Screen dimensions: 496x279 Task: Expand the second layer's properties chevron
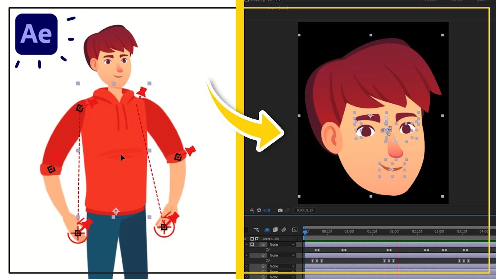point(246,255)
